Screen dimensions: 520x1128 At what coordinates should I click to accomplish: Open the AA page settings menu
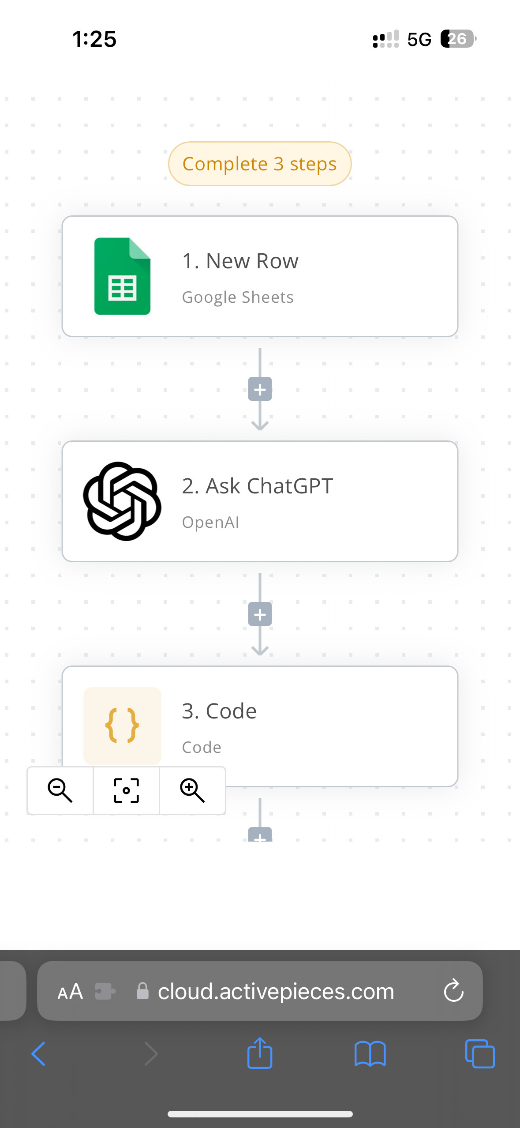(x=70, y=992)
